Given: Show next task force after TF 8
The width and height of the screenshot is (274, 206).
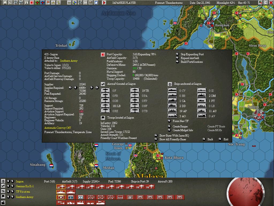Looking at the screenshot, I should [13, 191].
